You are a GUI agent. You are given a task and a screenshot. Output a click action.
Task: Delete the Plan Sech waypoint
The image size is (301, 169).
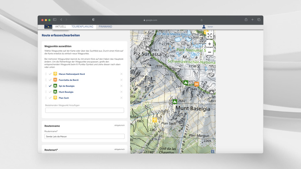[x=121, y=98]
